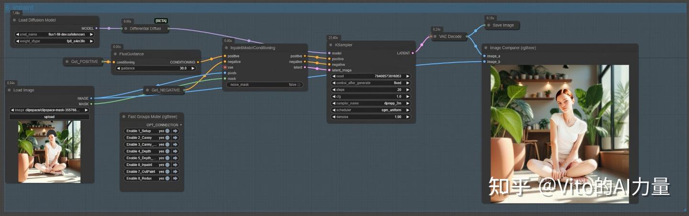Collapse the FluxGuidance node via its title dot

115,54
